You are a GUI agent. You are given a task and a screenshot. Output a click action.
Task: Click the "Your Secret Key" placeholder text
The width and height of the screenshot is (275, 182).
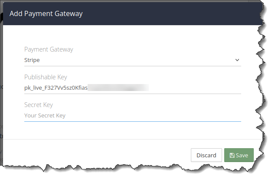tap(45, 116)
